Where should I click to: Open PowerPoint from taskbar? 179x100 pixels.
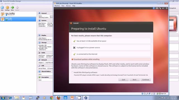point(72,98)
